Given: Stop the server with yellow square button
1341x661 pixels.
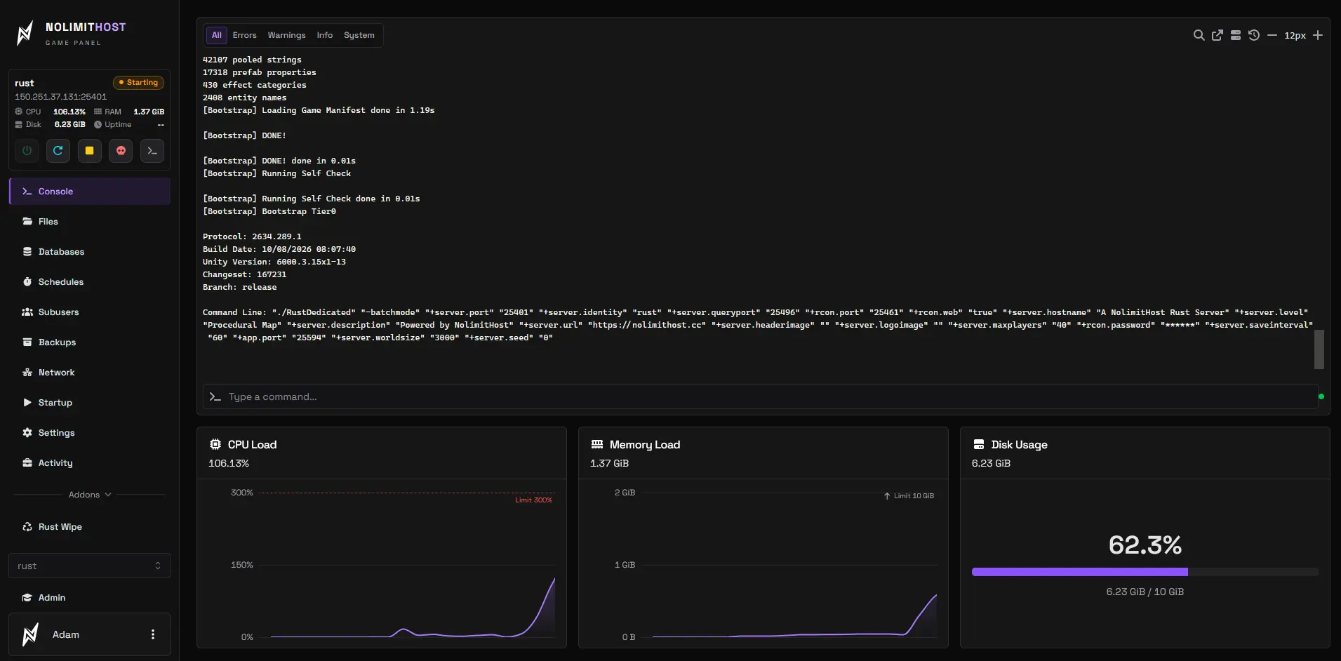Looking at the screenshot, I should (90, 151).
